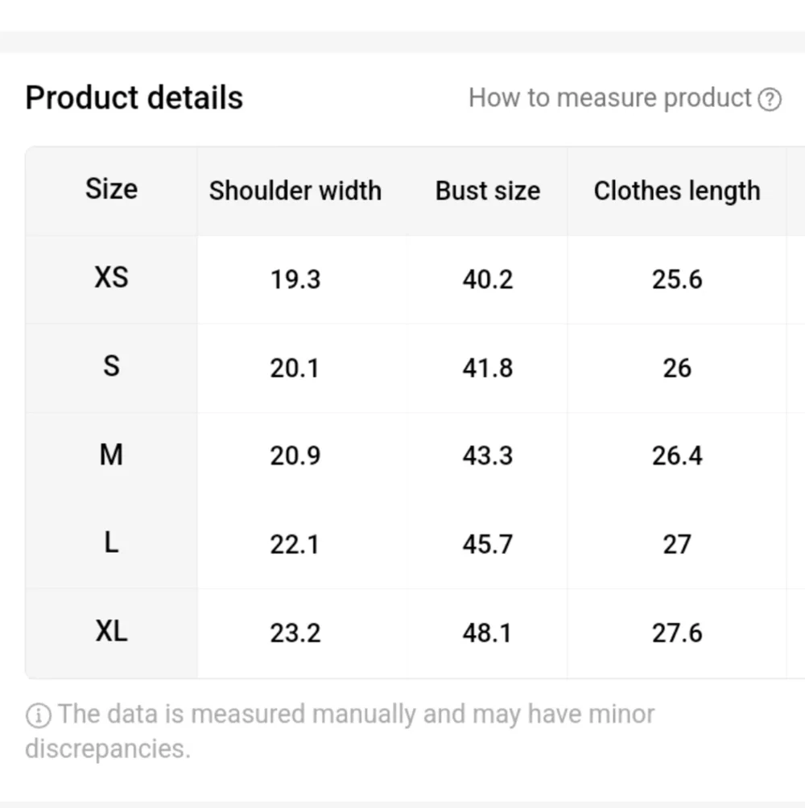Image resolution: width=805 pixels, height=808 pixels.
Task: Click S clothes length value 26
Action: (x=677, y=368)
